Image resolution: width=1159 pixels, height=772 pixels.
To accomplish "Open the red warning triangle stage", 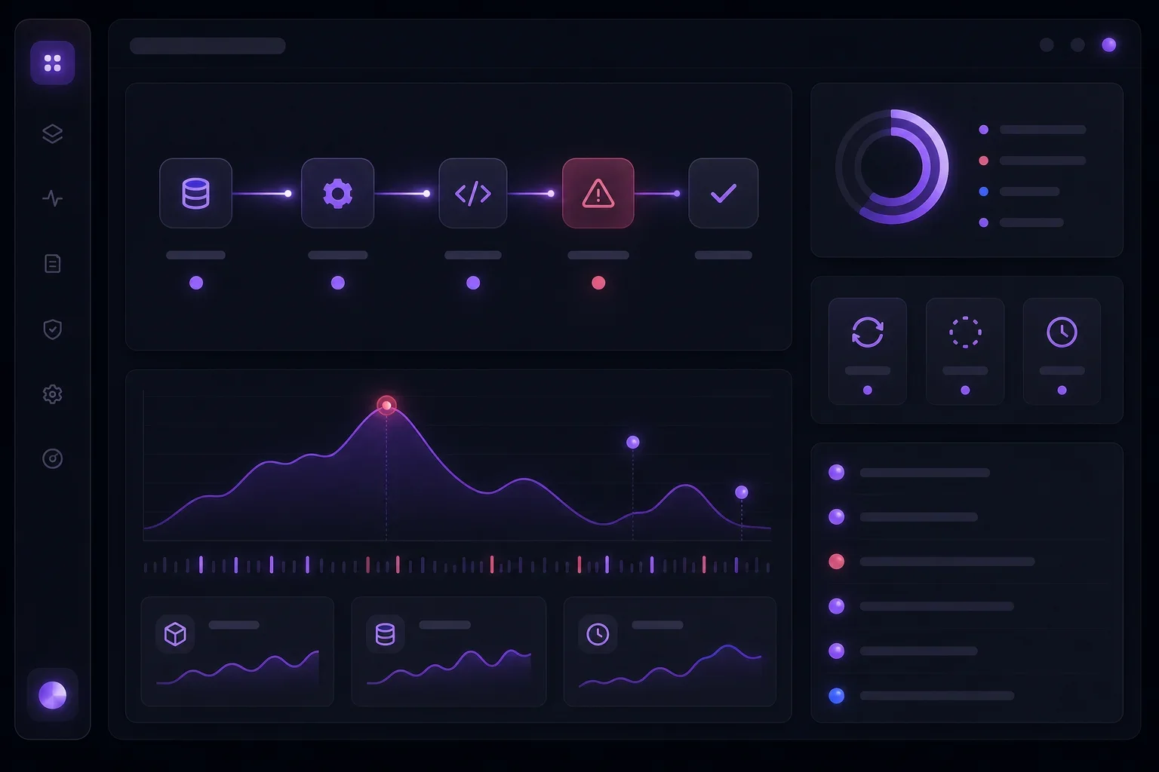I will pos(598,193).
